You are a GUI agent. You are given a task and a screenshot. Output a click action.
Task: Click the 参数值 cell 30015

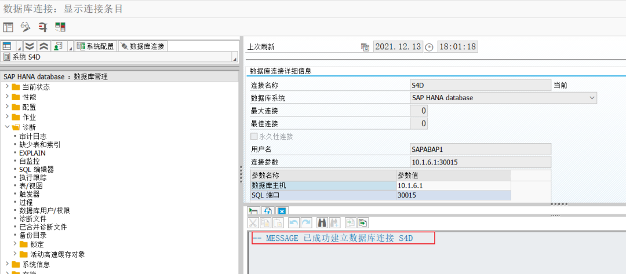coord(453,195)
